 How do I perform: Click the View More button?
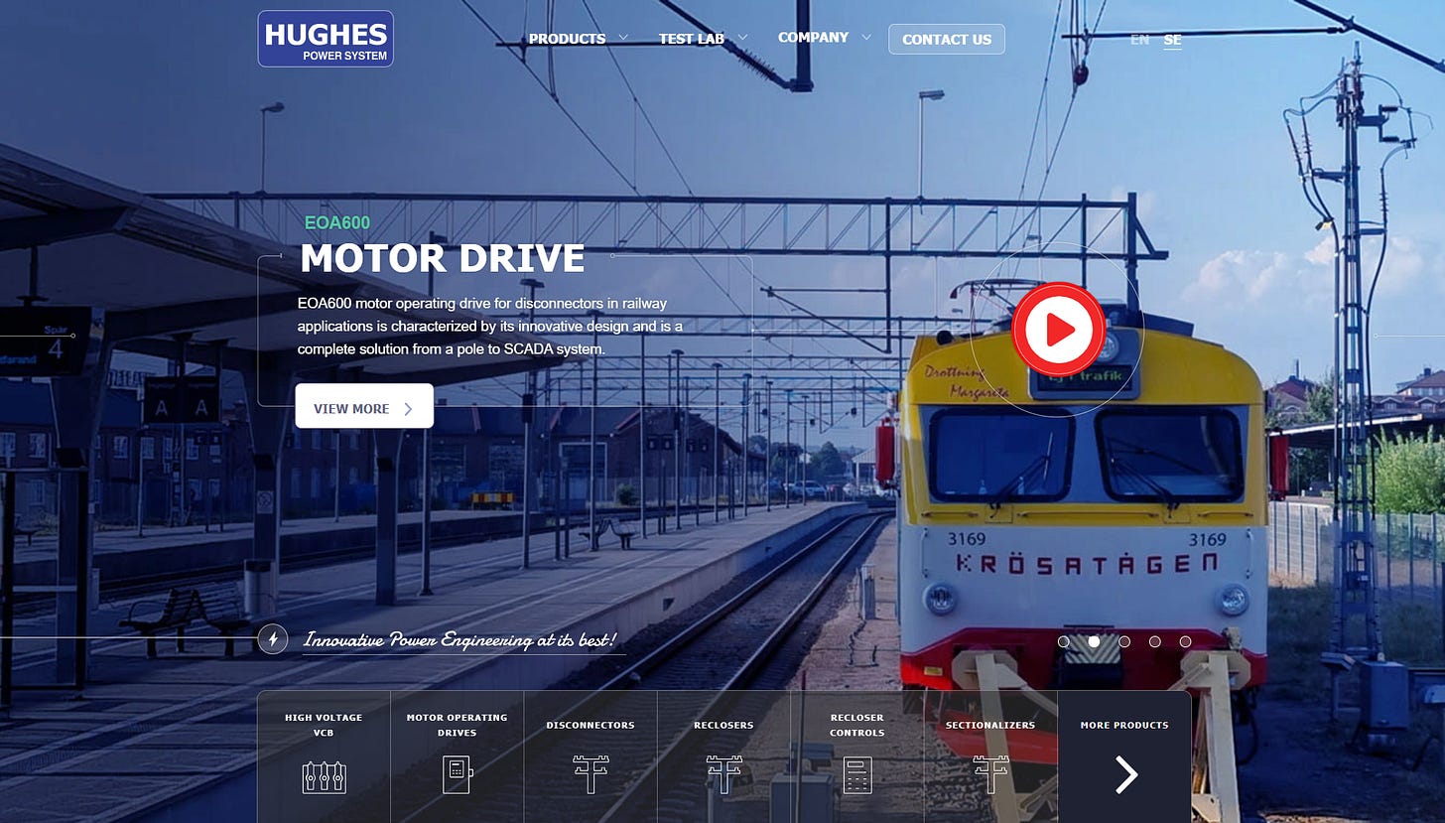[364, 406]
